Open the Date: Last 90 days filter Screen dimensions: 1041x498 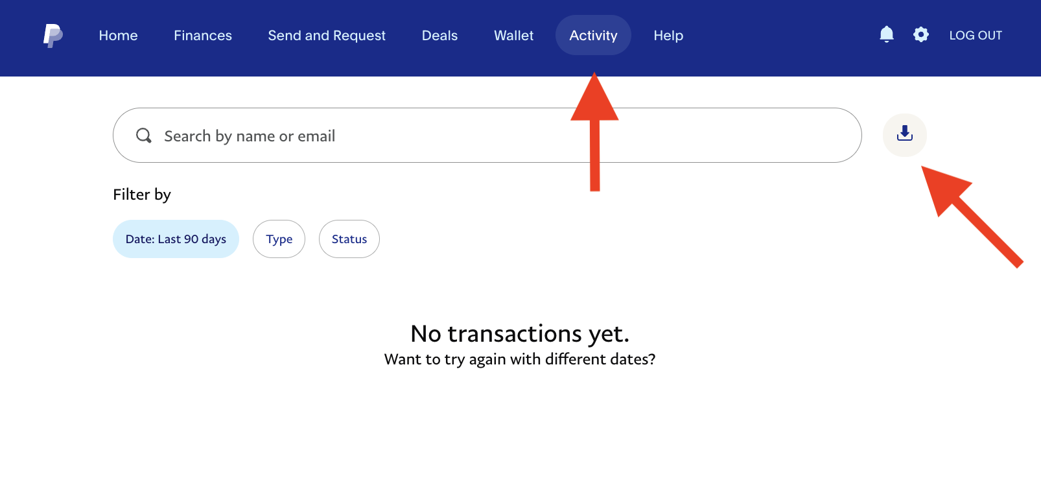tap(176, 239)
